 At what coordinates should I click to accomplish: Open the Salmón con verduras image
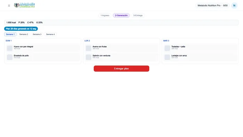88,57
